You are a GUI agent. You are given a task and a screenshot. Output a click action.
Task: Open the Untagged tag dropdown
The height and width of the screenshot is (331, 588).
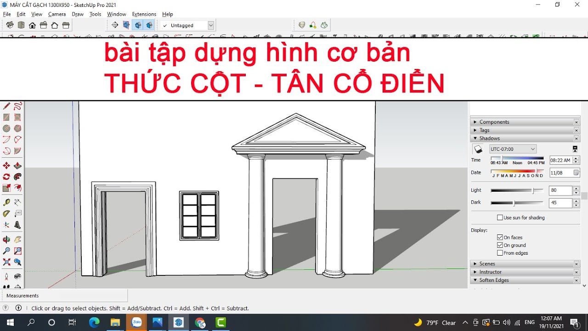pyautogui.click(x=211, y=25)
